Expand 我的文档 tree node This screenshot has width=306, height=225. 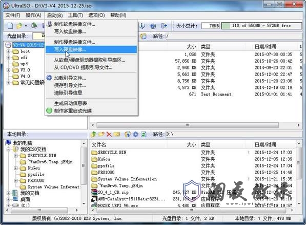[x=8, y=193]
